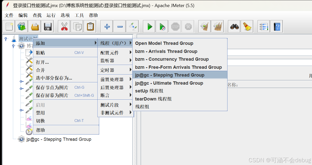This screenshot has width=312, height=165.
Task: Add a tearDown 线程组
Action: pyautogui.click(x=180, y=99)
